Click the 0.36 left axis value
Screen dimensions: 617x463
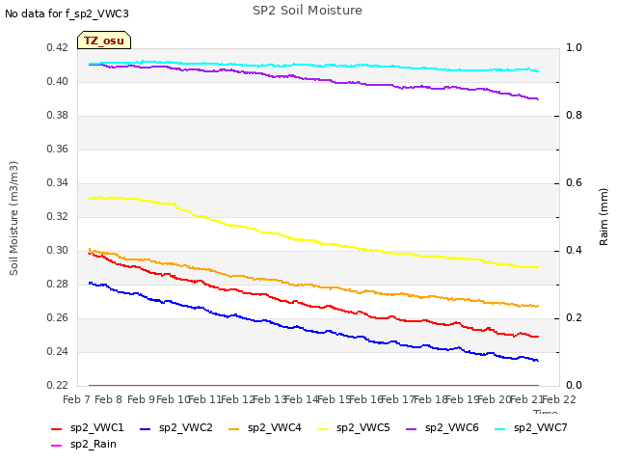click(58, 150)
